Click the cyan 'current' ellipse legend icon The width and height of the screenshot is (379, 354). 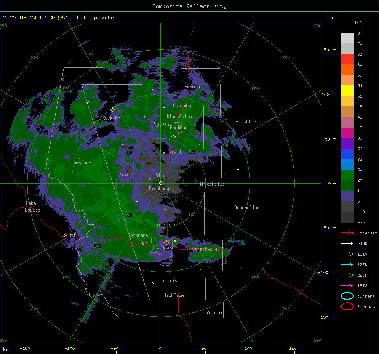pos(347,296)
